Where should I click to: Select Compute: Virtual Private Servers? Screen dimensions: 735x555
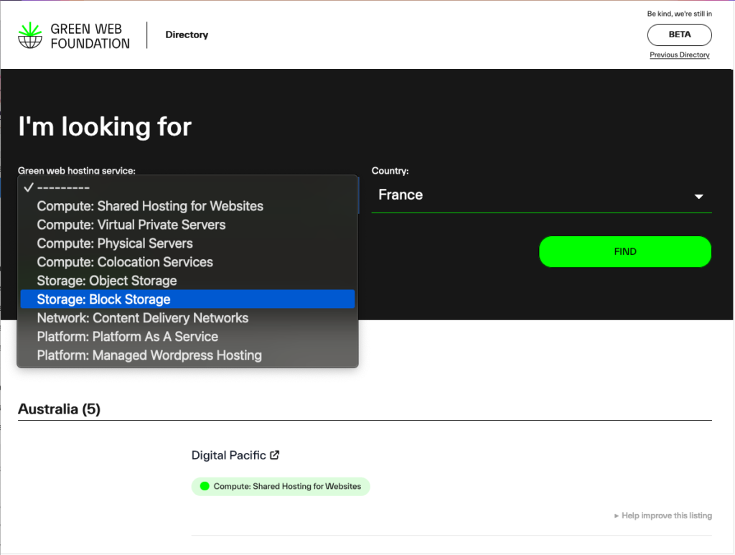click(x=131, y=225)
